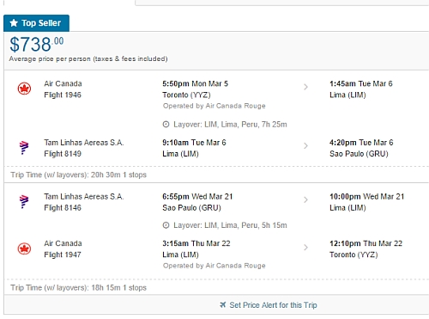Click the clock icon beside 7h 25m layover
429x319 pixels.
click(166, 125)
